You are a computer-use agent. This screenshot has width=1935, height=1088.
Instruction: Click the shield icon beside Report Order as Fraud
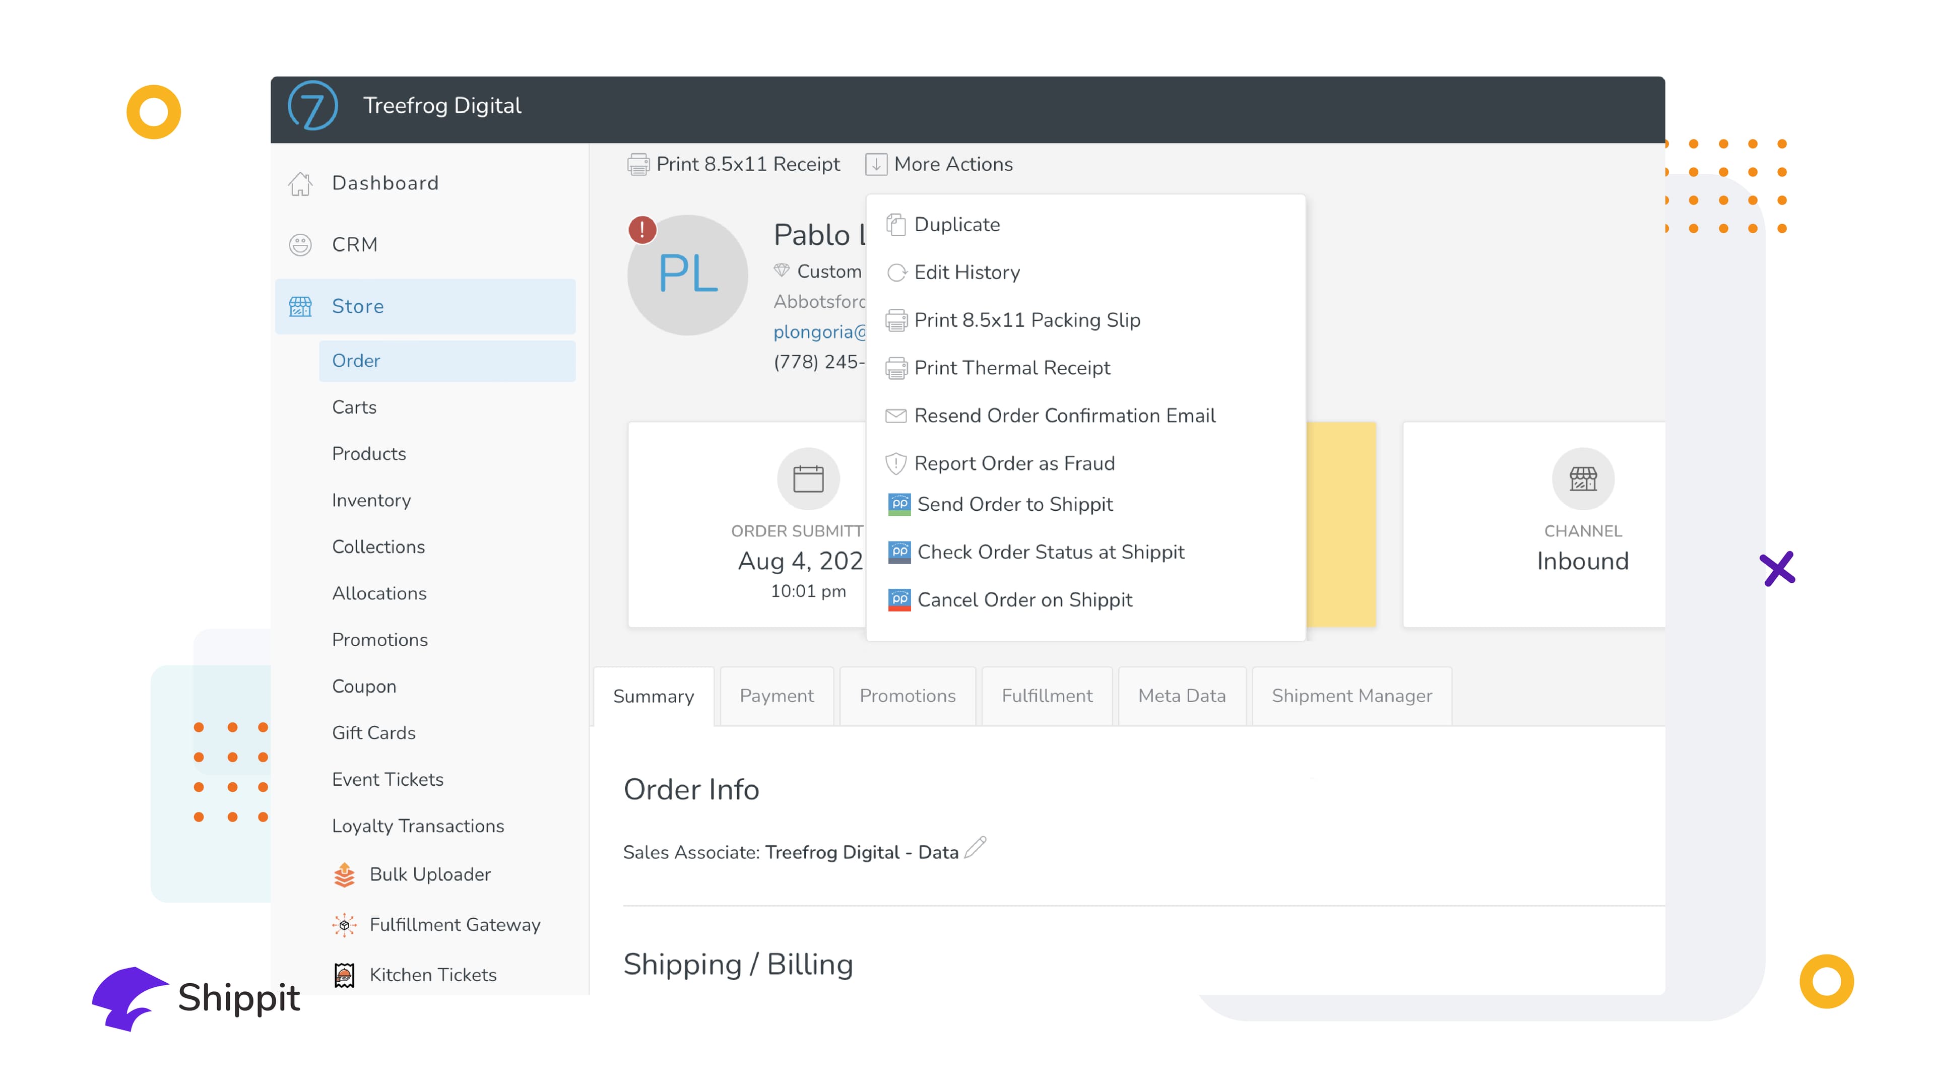[x=895, y=464]
